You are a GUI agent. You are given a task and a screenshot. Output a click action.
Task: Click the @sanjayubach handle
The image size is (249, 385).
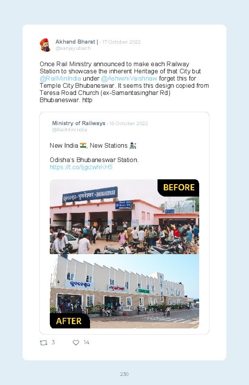tap(73, 48)
